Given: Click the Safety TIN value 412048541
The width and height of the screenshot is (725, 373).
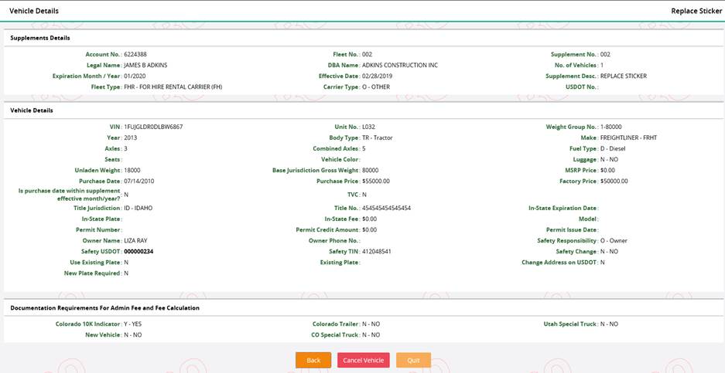Looking at the screenshot, I should tap(377, 252).
